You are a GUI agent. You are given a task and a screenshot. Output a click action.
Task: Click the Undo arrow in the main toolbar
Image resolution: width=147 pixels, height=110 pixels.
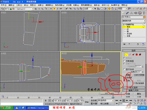tap(67, 9)
